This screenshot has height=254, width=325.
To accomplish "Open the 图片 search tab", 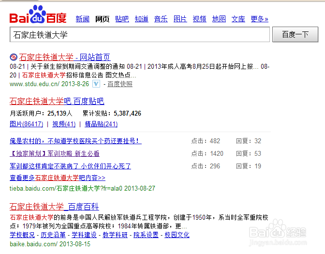I will pyautogui.click(x=180, y=19).
